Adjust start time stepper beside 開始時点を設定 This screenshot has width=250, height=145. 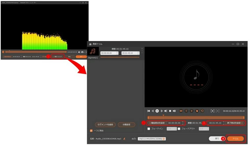183,123
